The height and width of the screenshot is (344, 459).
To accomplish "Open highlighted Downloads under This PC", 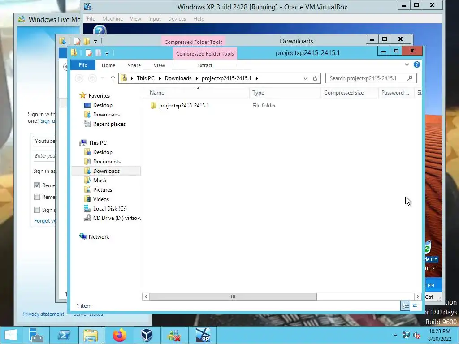I will pos(106,171).
